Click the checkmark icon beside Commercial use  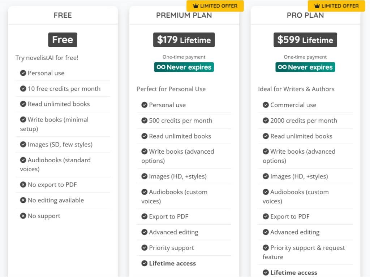266,105
